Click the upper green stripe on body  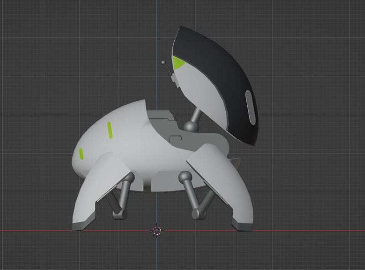(x=109, y=130)
